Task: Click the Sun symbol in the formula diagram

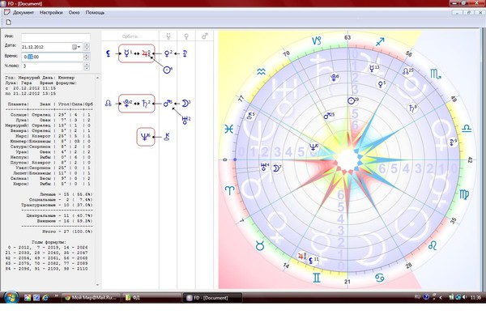Action: (168, 70)
